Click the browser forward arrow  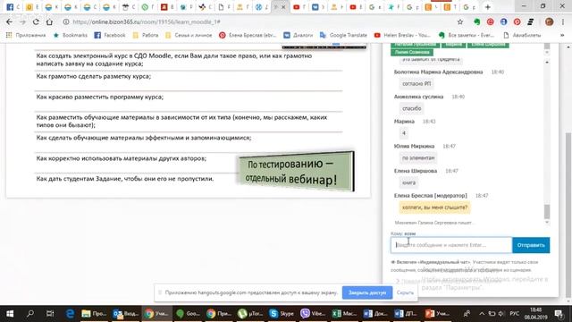coord(22,21)
